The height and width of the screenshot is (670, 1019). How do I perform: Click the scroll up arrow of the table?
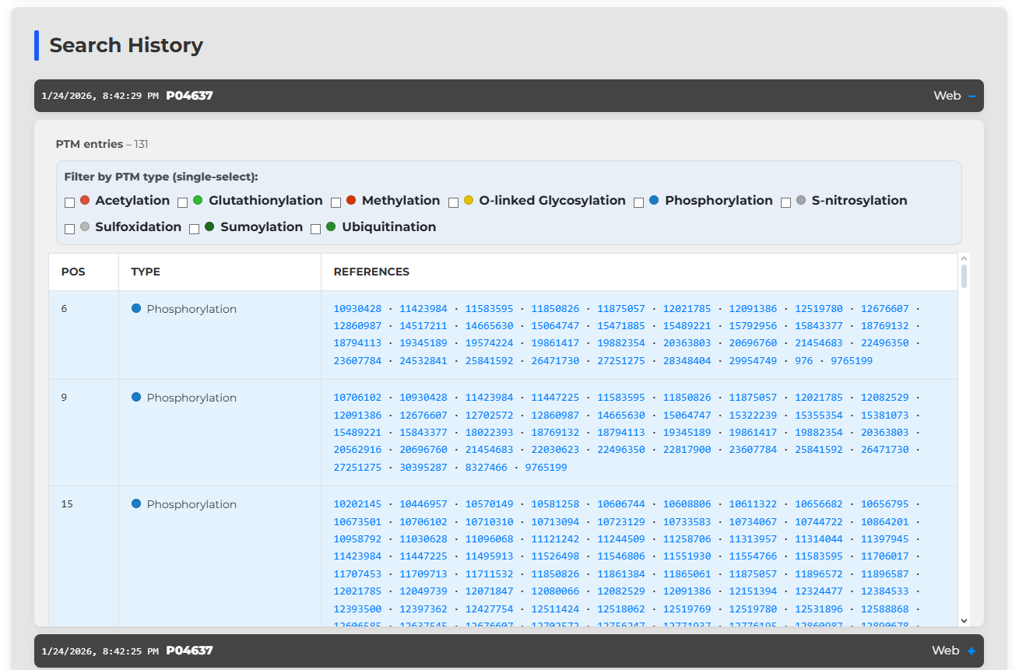964,259
